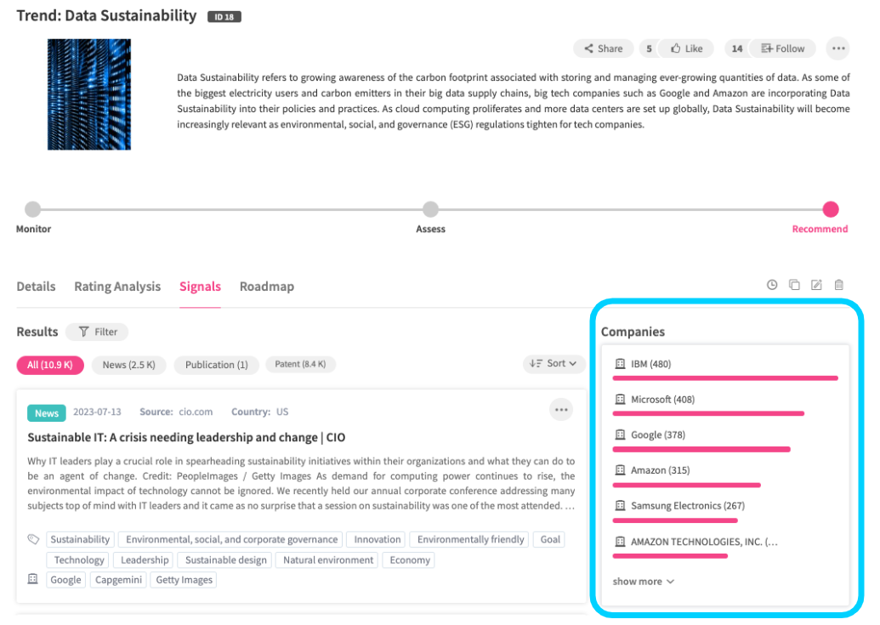Like the Data Sustainability trend

tap(686, 48)
